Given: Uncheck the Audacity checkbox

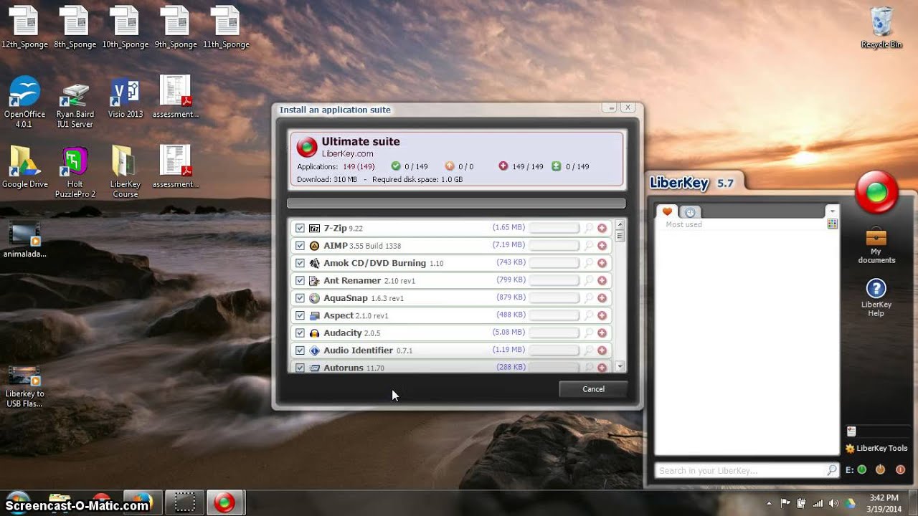Looking at the screenshot, I should pyautogui.click(x=300, y=333).
